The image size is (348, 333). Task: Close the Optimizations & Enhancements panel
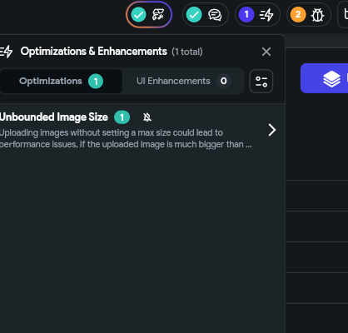[x=266, y=52]
